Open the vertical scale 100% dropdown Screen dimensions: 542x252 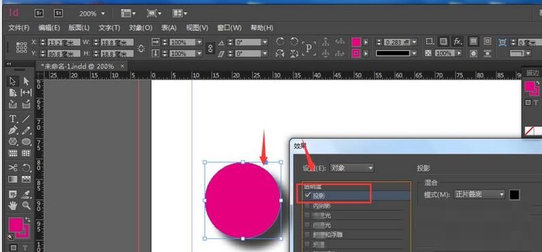coord(199,54)
